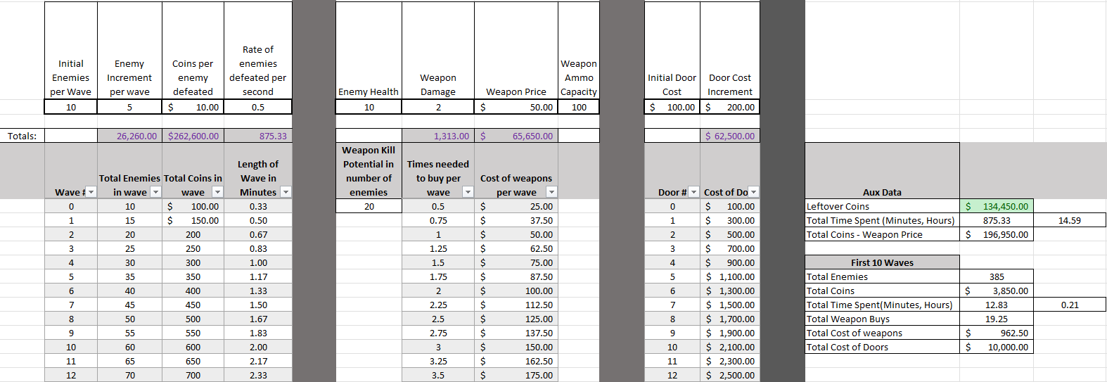Select the Enemy Health value cell
Screen dimensions: 1107x382
coord(369,107)
